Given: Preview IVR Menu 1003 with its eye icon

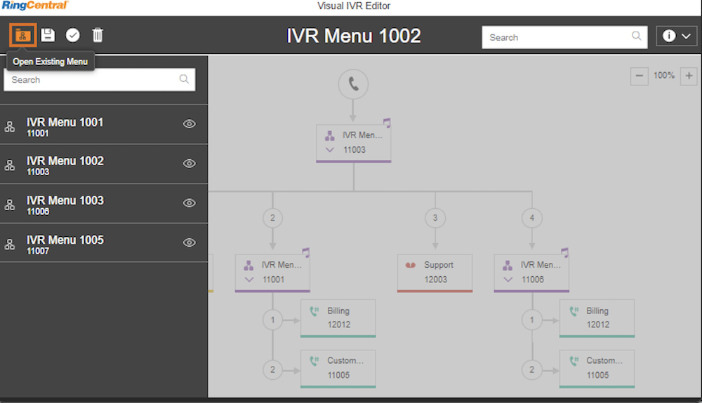Looking at the screenshot, I should (x=190, y=203).
